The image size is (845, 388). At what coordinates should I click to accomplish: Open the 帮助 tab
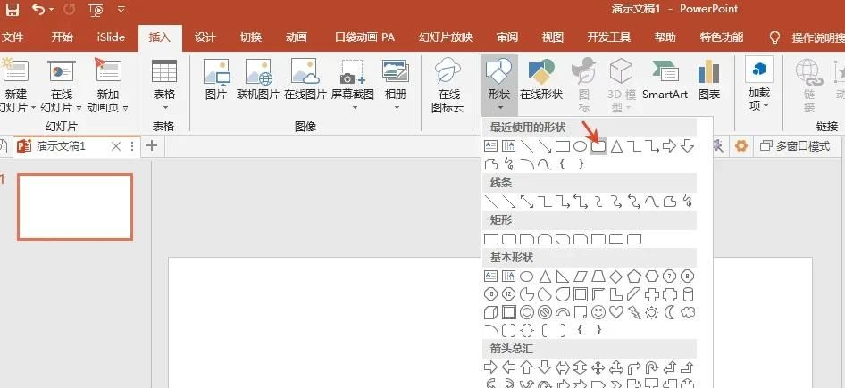(x=665, y=37)
